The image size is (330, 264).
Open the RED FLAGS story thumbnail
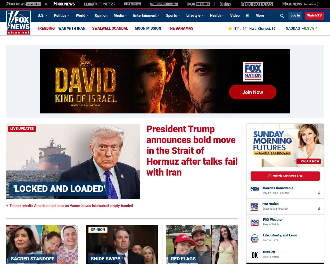pyautogui.click(x=202, y=244)
